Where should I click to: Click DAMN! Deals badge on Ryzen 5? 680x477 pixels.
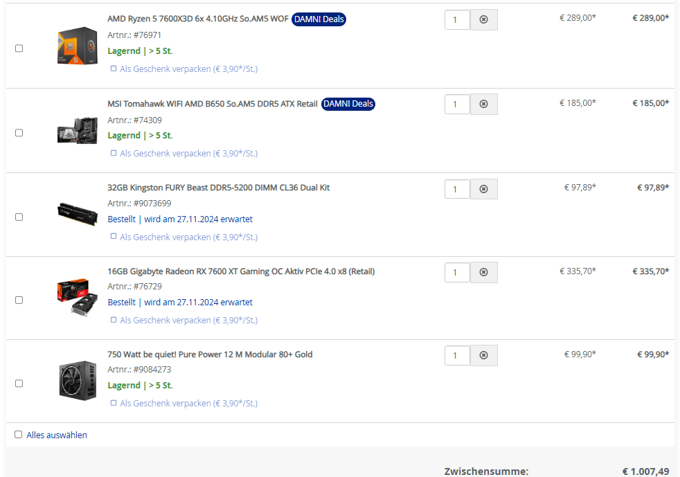click(x=319, y=19)
